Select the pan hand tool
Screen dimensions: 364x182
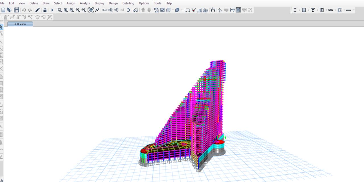point(91,10)
